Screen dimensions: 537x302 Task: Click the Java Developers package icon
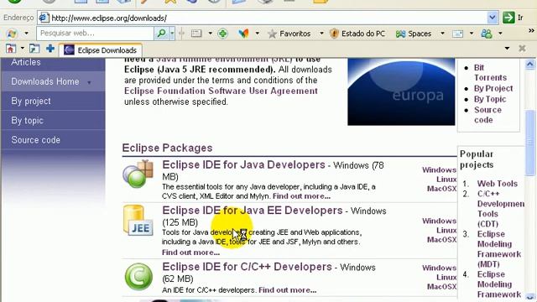pos(138,174)
